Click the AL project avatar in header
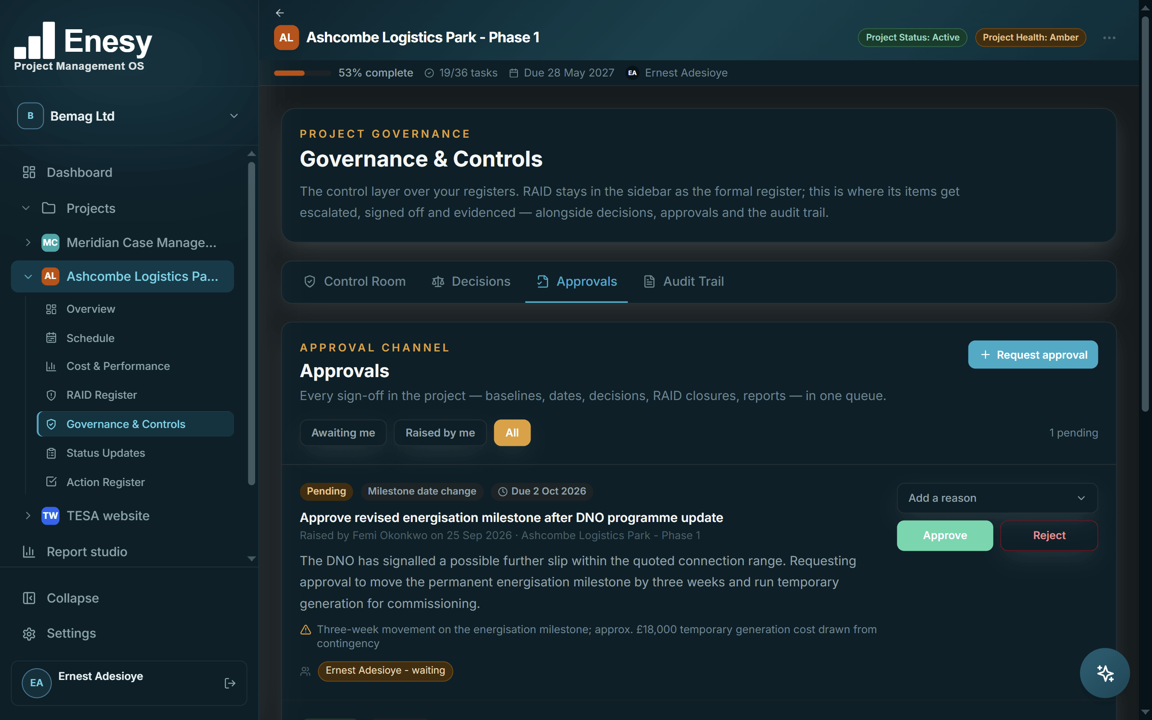 click(x=286, y=38)
